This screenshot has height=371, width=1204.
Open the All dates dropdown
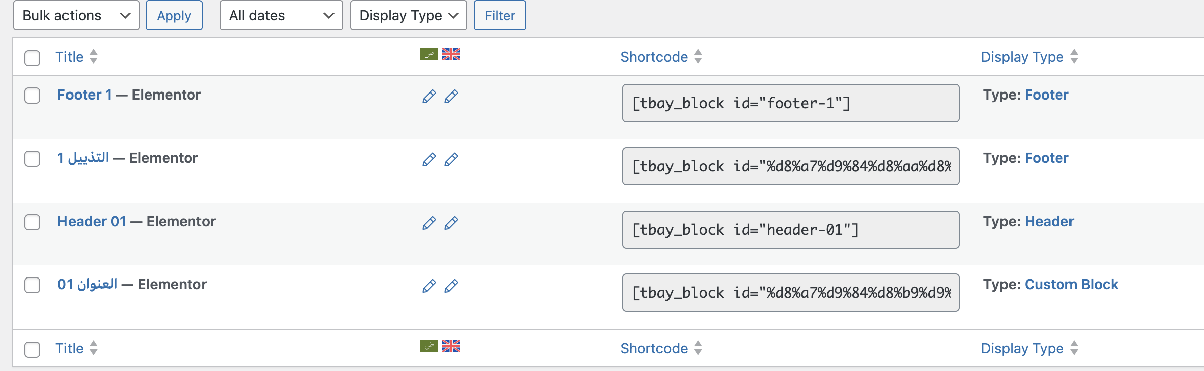click(281, 16)
